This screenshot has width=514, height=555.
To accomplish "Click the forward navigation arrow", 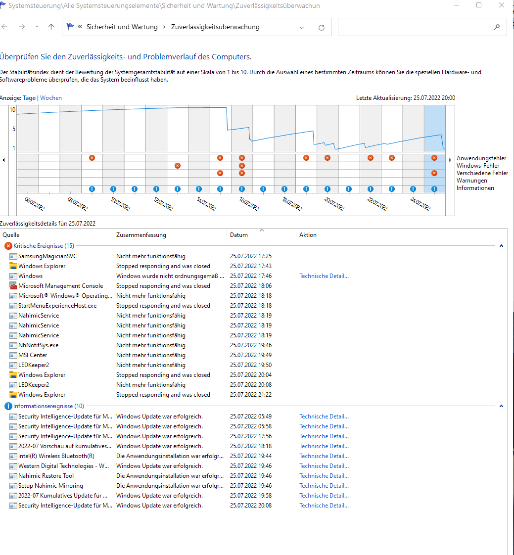I will [x=22, y=27].
